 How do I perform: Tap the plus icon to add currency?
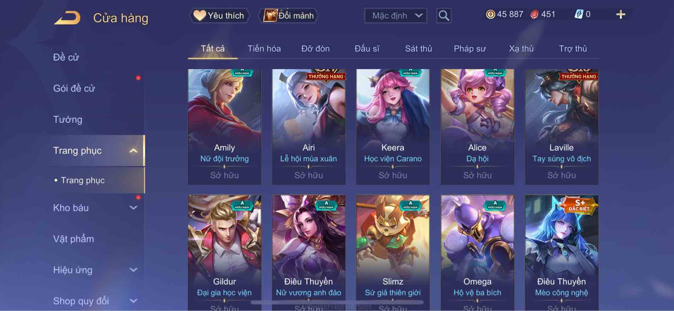click(x=620, y=15)
